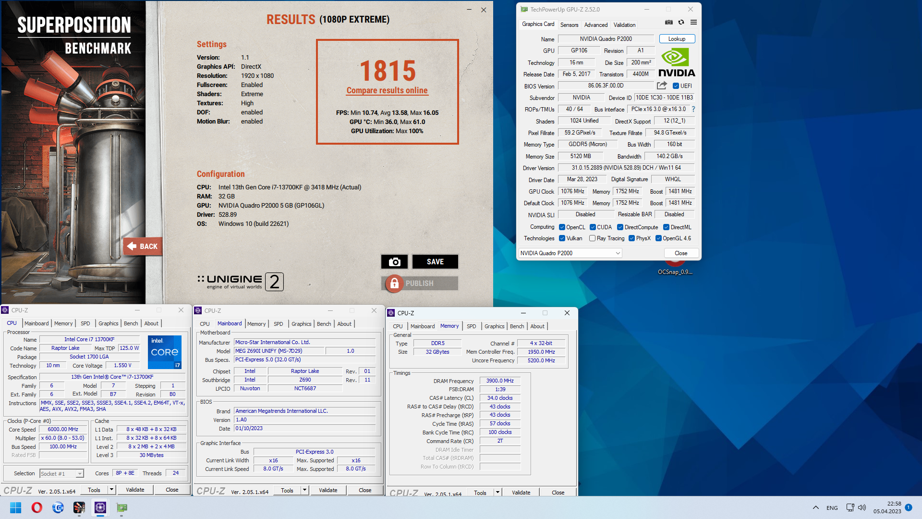922x519 pixels.
Task: Click the Close button in GPU-Z
Action: [x=680, y=253]
